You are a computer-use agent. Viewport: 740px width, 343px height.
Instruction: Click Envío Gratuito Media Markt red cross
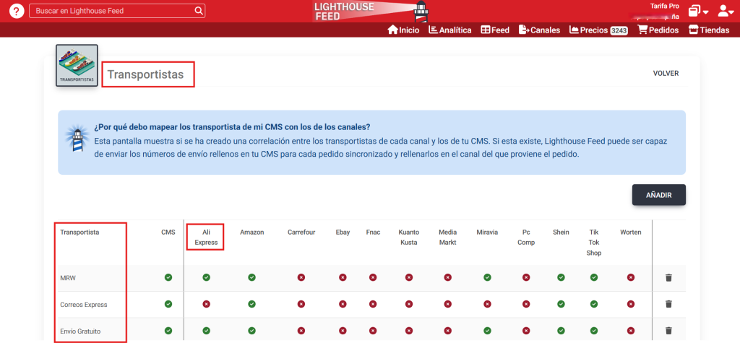click(448, 330)
